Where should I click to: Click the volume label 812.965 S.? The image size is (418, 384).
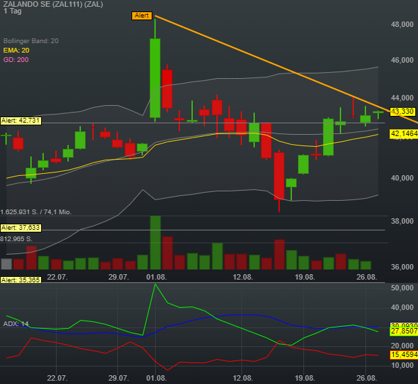tap(16, 239)
